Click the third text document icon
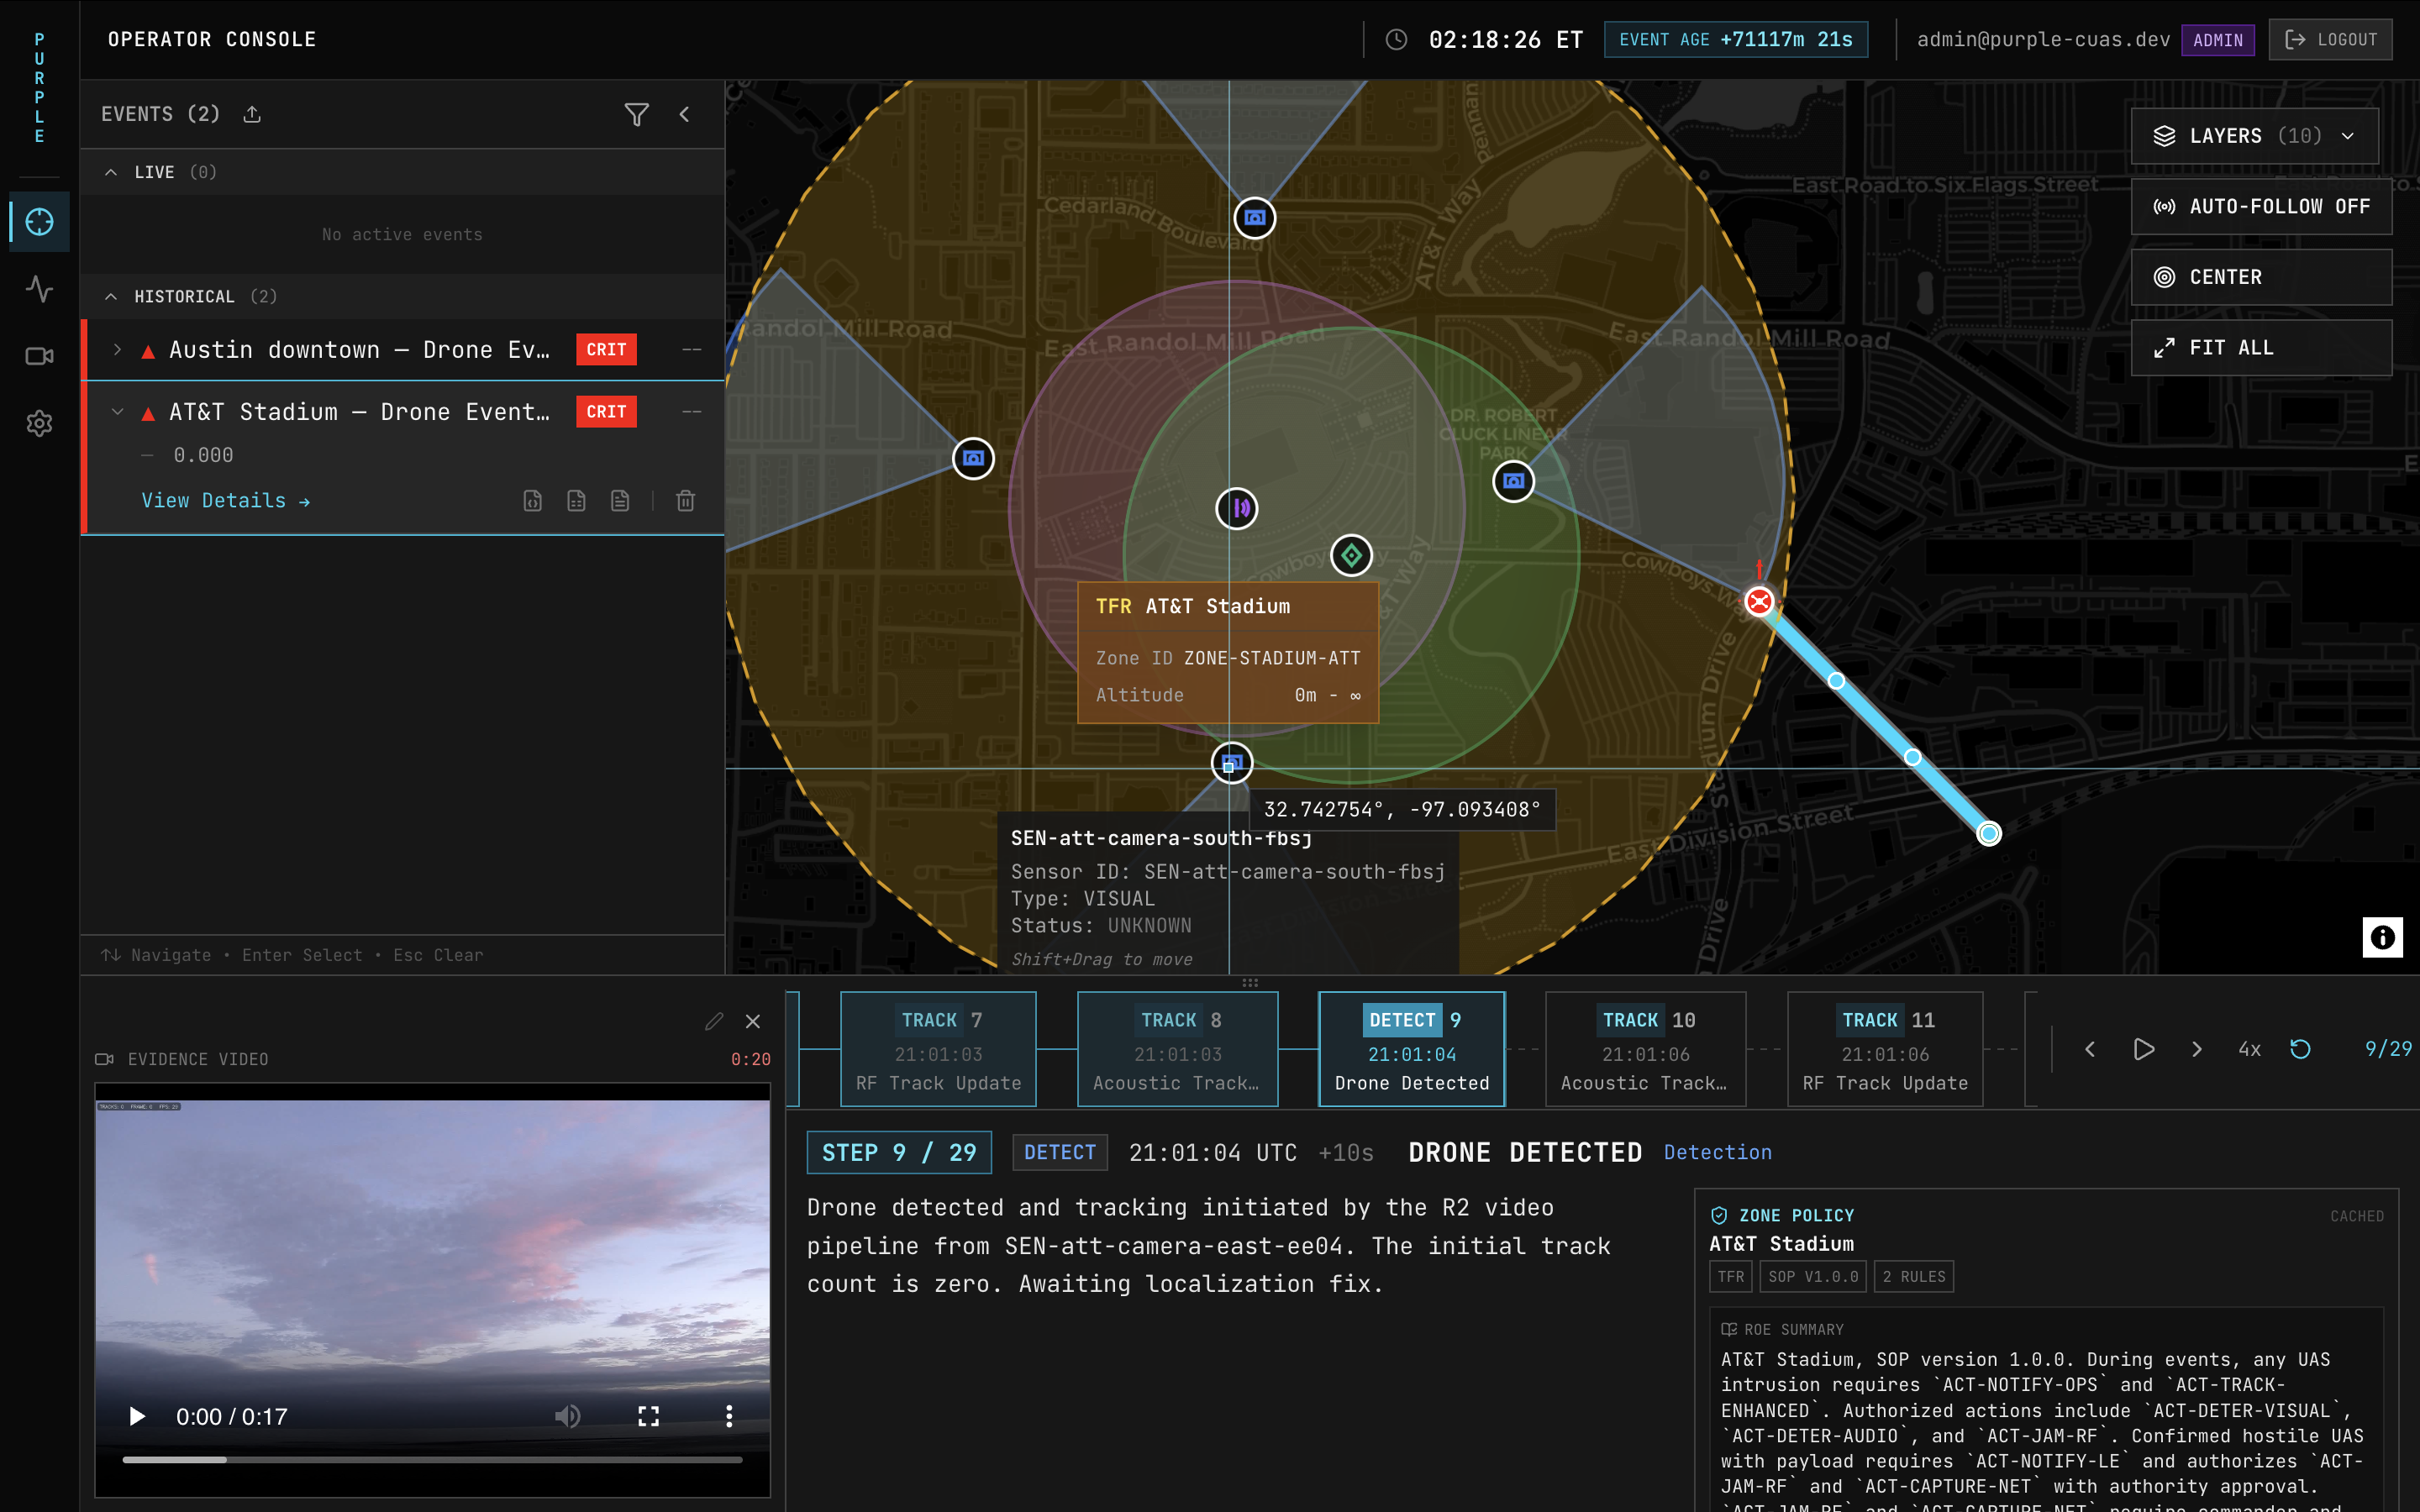The image size is (2420, 1512). click(x=620, y=500)
